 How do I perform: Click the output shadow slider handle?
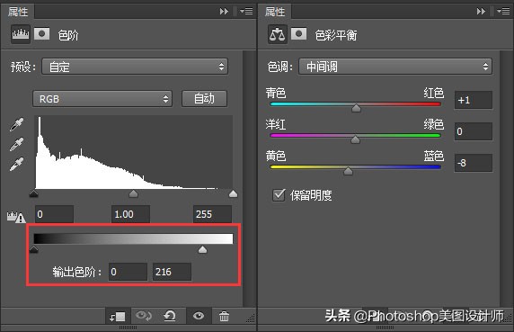(x=34, y=249)
